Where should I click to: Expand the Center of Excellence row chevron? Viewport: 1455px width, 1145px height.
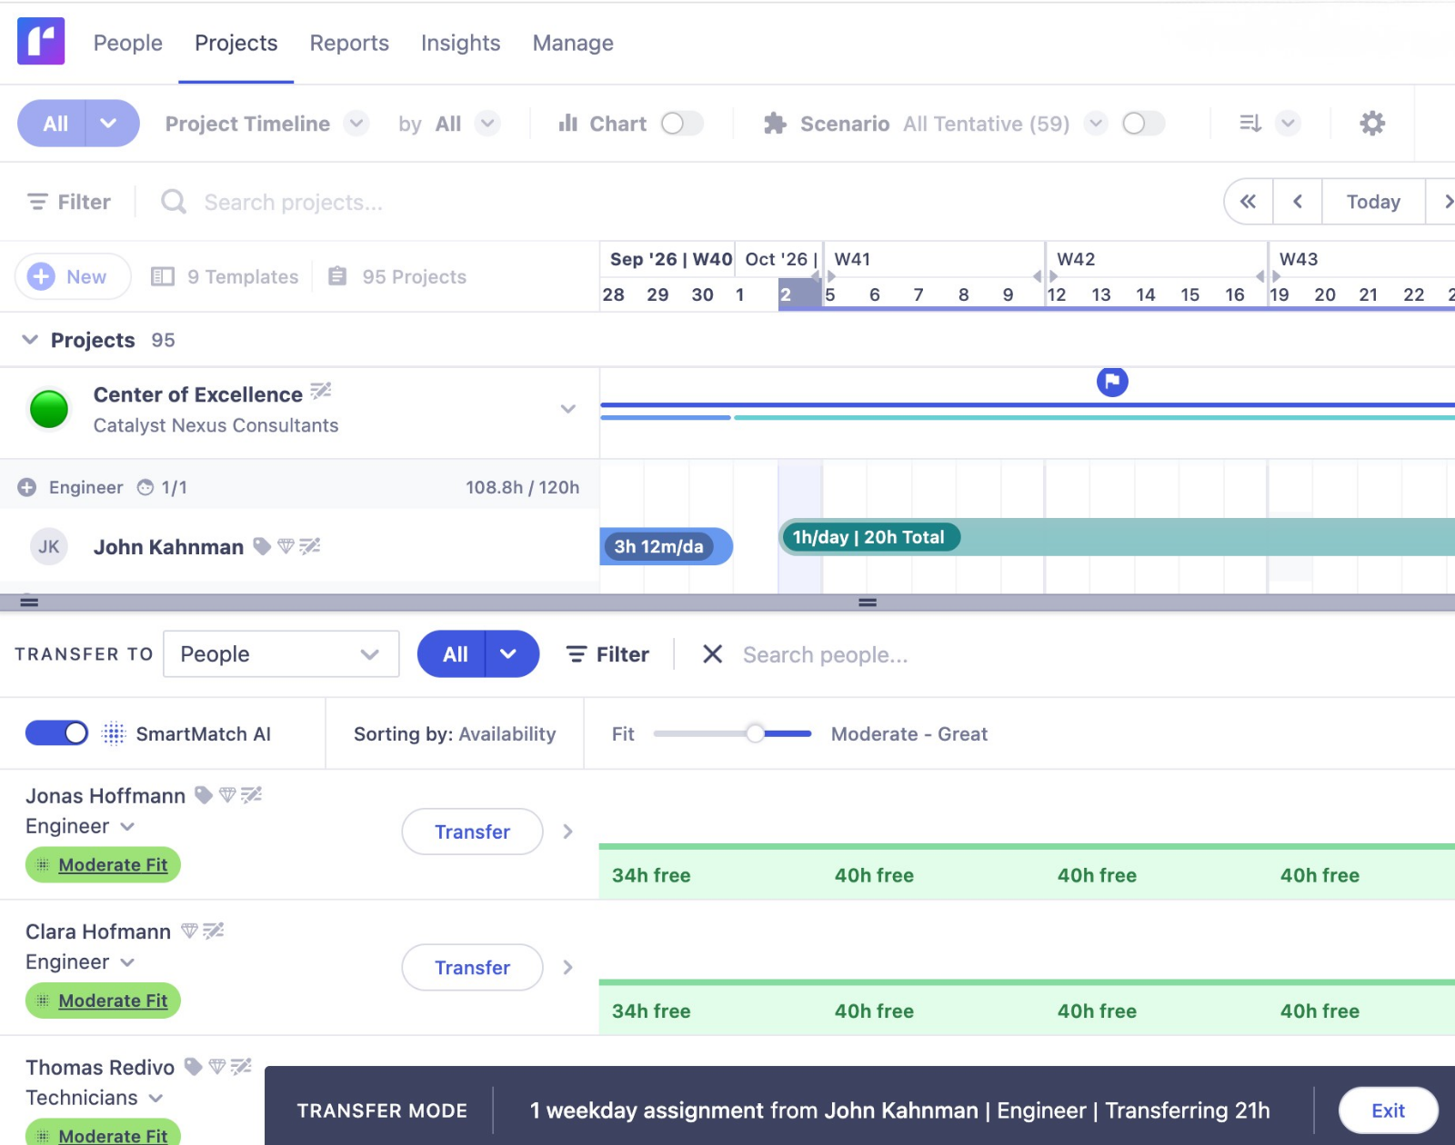568,409
